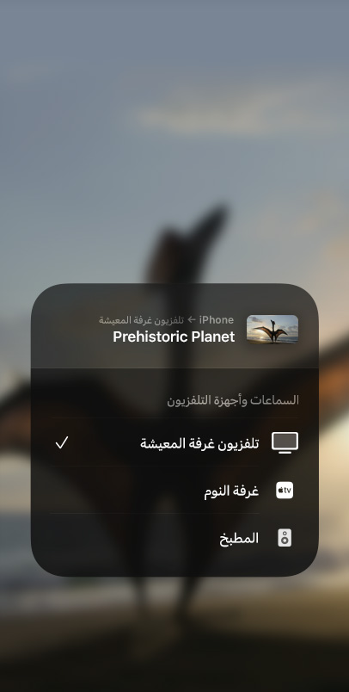Image resolution: width=349 pixels, height=692 pixels.
Task: Tap the living room TV monitor icon
Action: coord(285,442)
